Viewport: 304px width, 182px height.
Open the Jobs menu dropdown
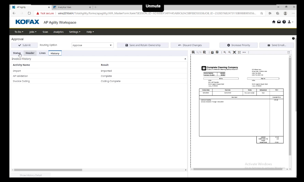(33, 32)
